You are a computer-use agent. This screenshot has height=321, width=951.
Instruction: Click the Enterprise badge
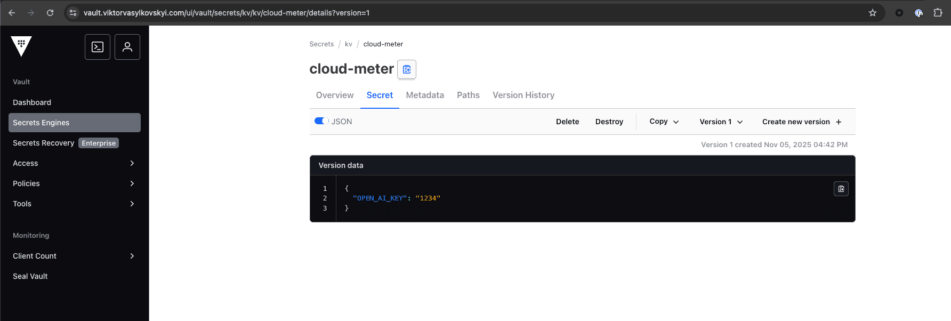[99, 143]
